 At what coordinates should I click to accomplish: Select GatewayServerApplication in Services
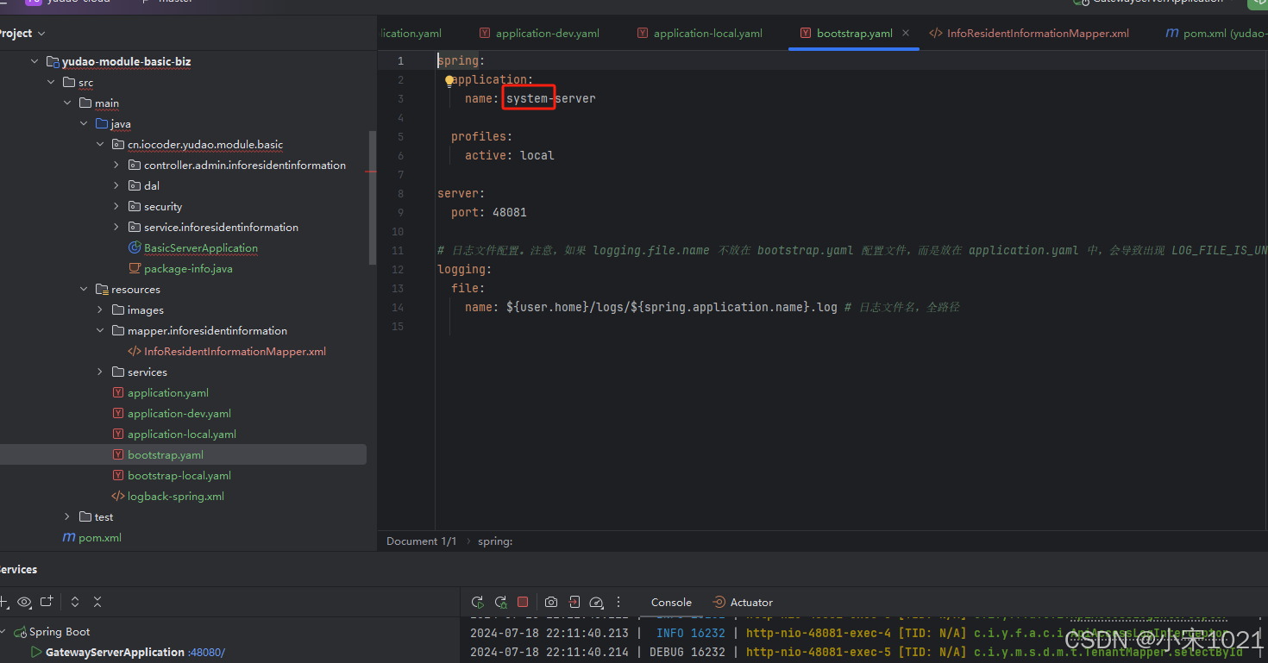[x=115, y=653]
